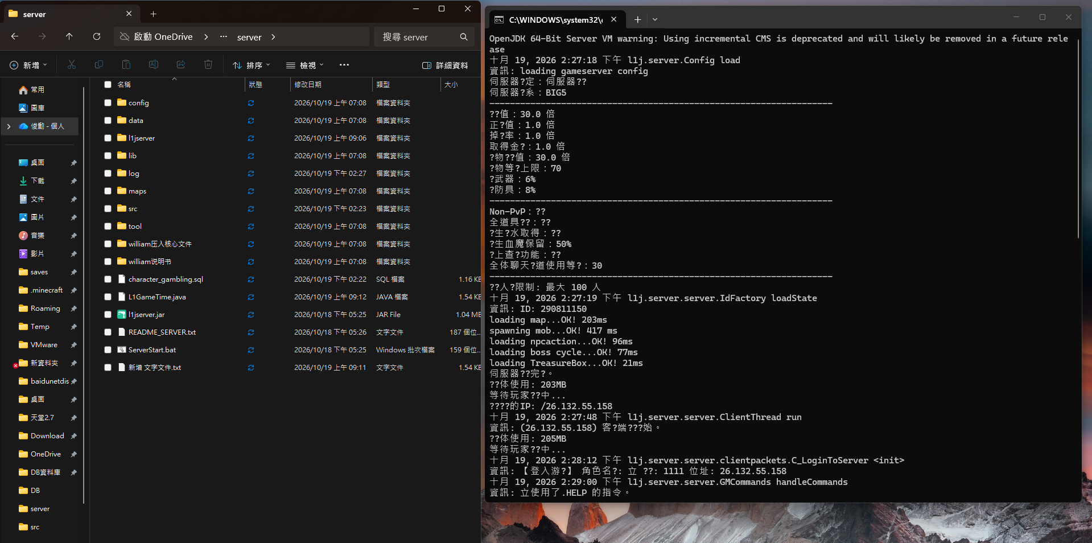This screenshot has width=1092, height=543.
Task: Go up one folder with the up arrow
Action: click(x=69, y=36)
